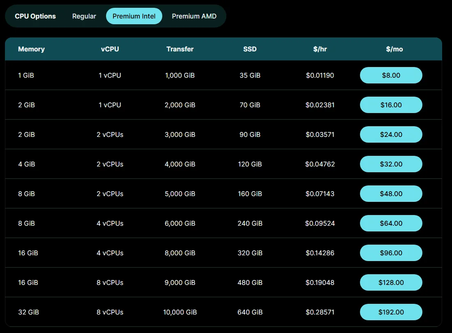
Task: Click the 8,000 GiB transfer value
Action: click(x=180, y=253)
